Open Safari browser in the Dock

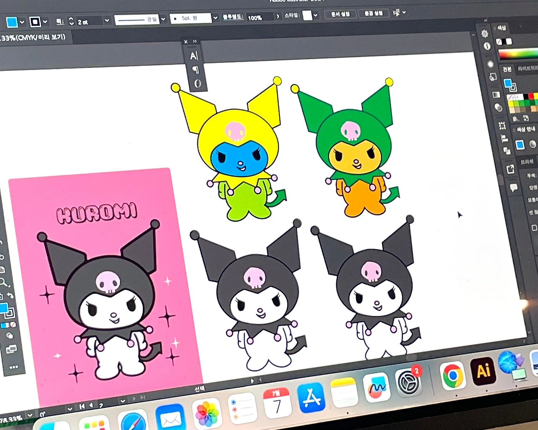(x=133, y=420)
